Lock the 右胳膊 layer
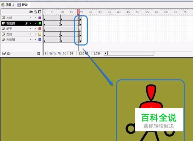Screen dimensions: 193x141 click(35, 23)
